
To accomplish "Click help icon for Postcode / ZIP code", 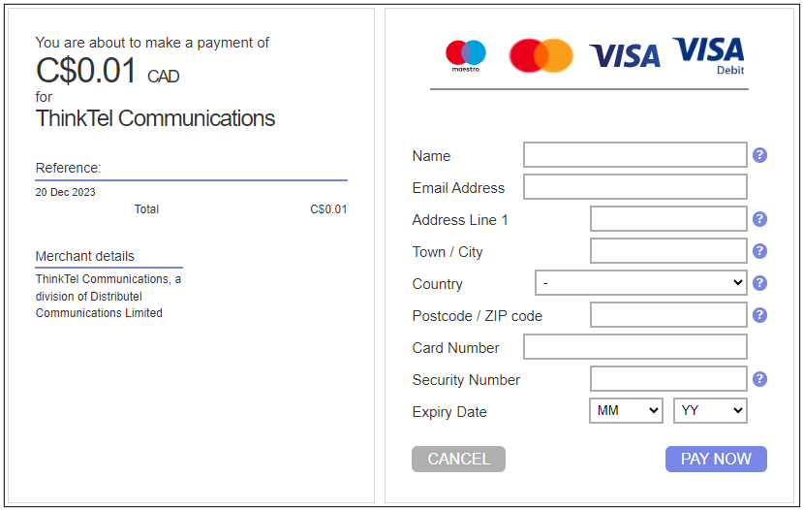I will tap(760, 315).
